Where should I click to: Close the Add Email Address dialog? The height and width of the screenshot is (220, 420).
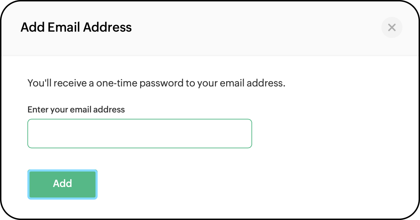tap(392, 27)
